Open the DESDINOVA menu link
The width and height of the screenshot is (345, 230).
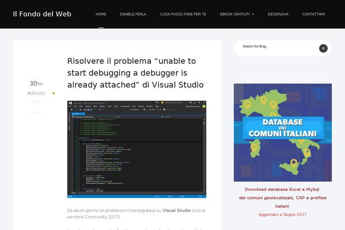pyautogui.click(x=278, y=14)
